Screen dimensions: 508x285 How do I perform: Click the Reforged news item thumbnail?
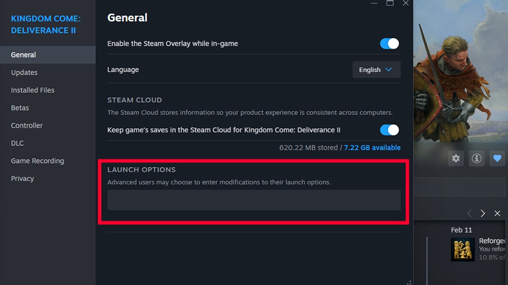point(463,250)
